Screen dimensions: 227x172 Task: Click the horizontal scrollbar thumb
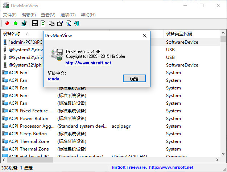(x=30, y=160)
